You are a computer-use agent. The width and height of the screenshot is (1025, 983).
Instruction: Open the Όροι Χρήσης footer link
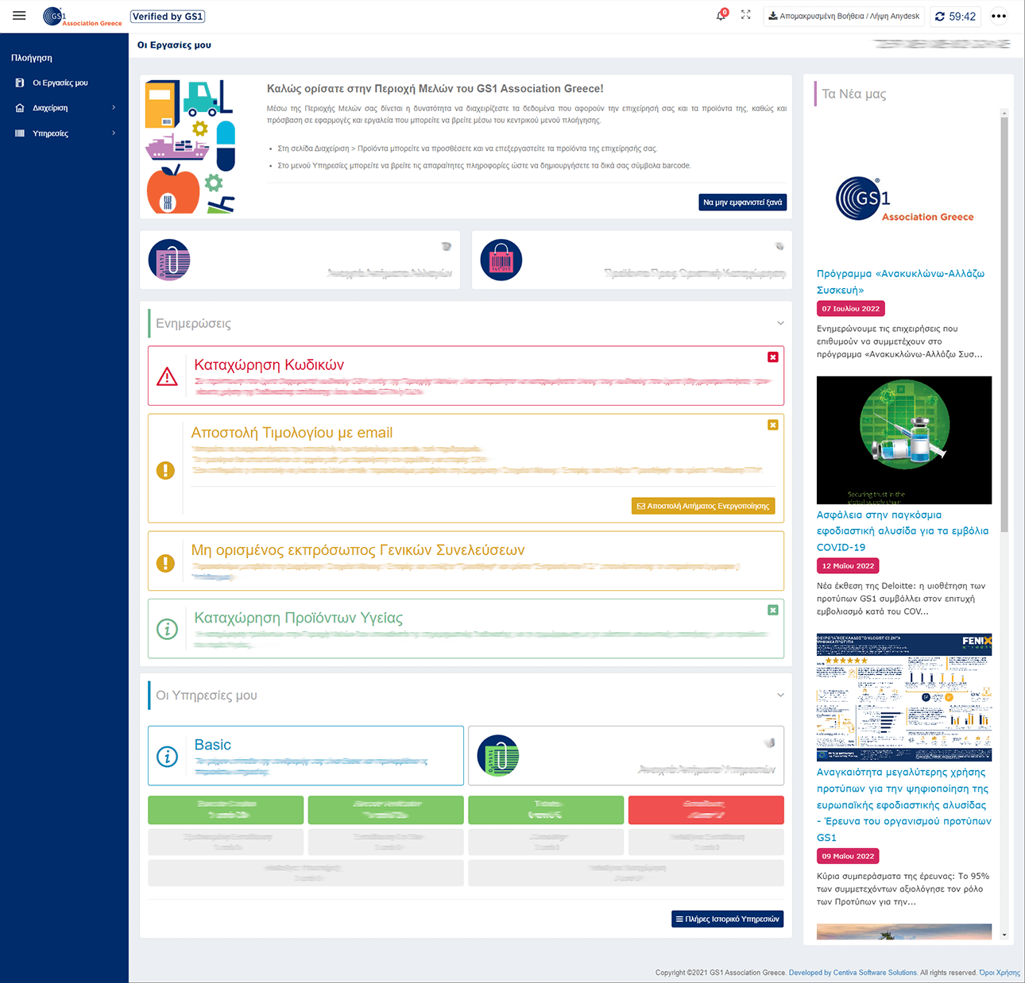(x=1000, y=973)
